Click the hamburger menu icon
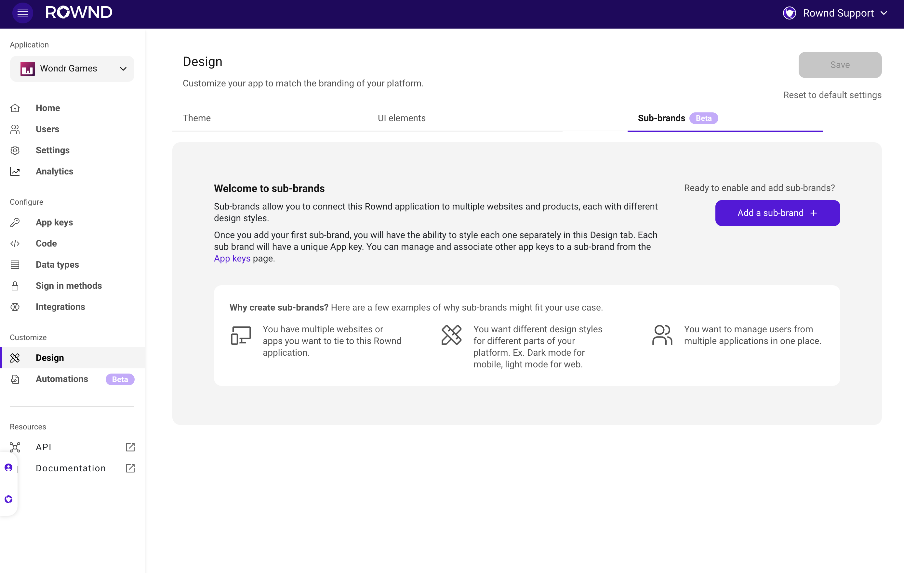Viewport: 904px width, 573px height. tap(22, 13)
